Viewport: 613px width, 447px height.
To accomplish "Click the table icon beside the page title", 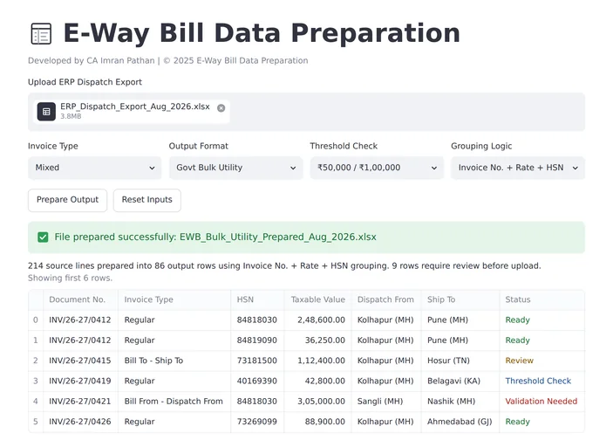I will [x=41, y=34].
